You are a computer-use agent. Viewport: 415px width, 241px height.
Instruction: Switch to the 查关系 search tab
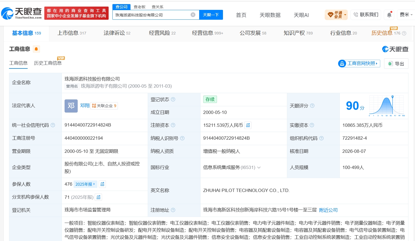[158, 7]
